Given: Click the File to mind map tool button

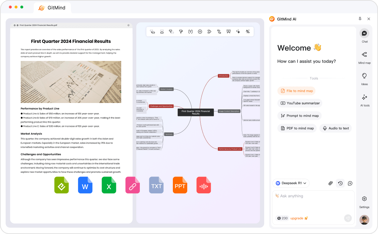Looking at the screenshot, I should [296, 90].
